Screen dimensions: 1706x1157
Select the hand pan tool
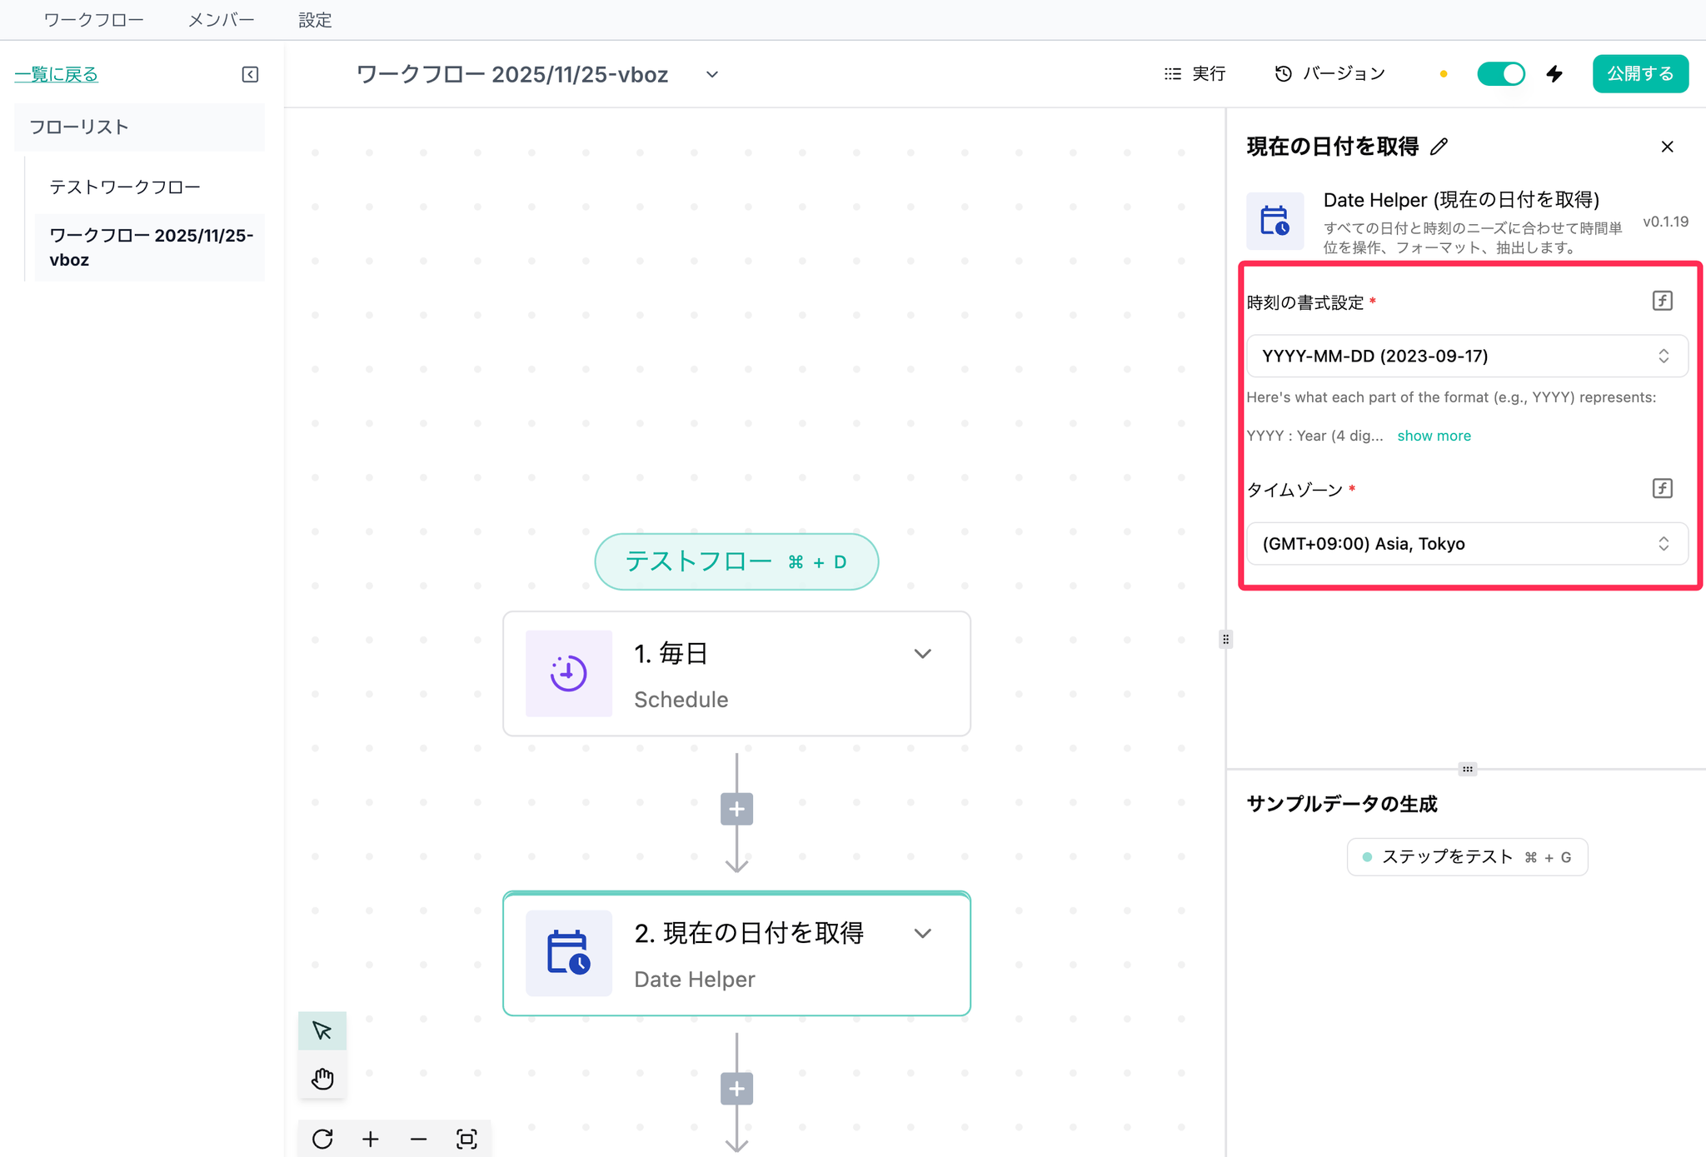(x=322, y=1079)
